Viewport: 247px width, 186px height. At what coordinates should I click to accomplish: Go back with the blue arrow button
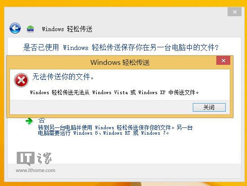tap(15, 28)
